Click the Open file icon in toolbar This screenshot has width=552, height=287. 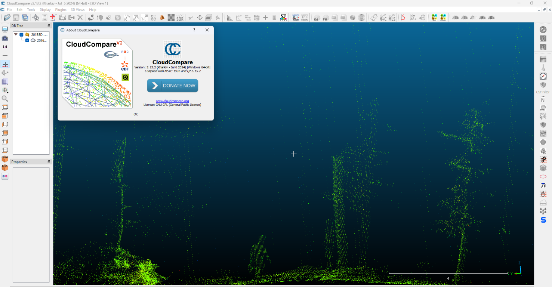pos(7,17)
